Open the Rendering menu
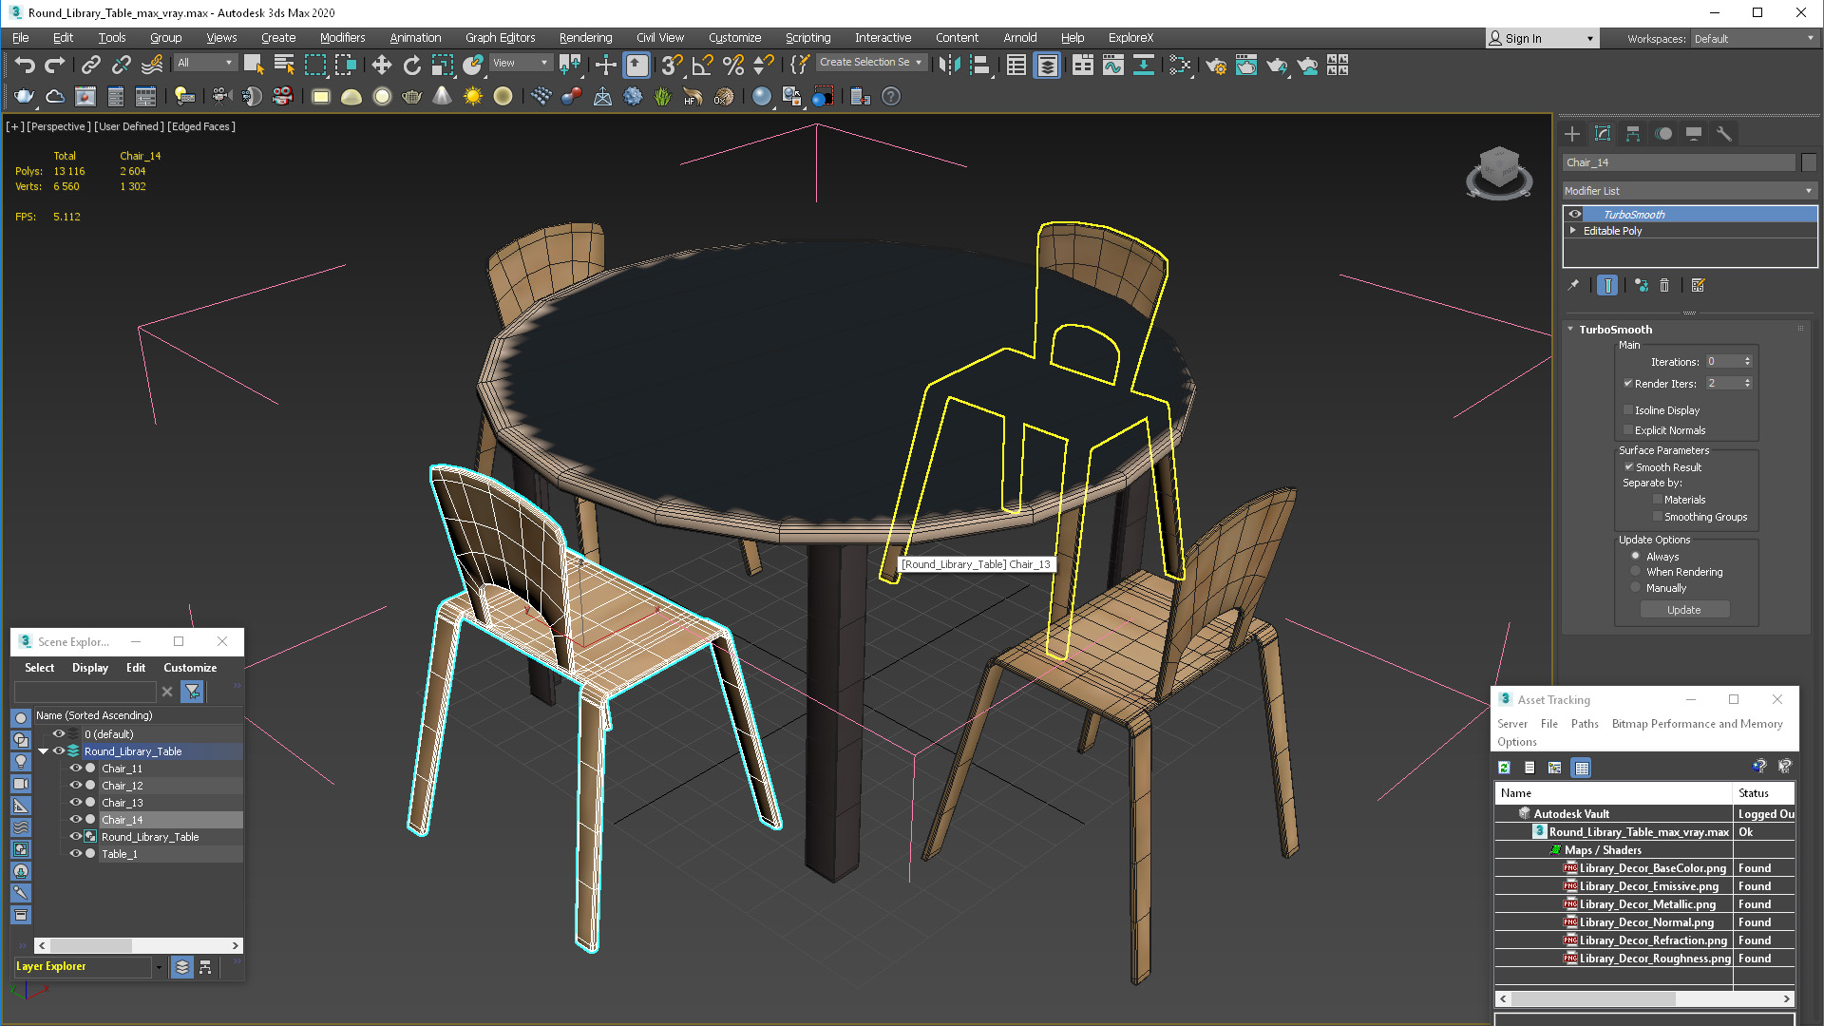1824x1026 pixels. tap(585, 38)
